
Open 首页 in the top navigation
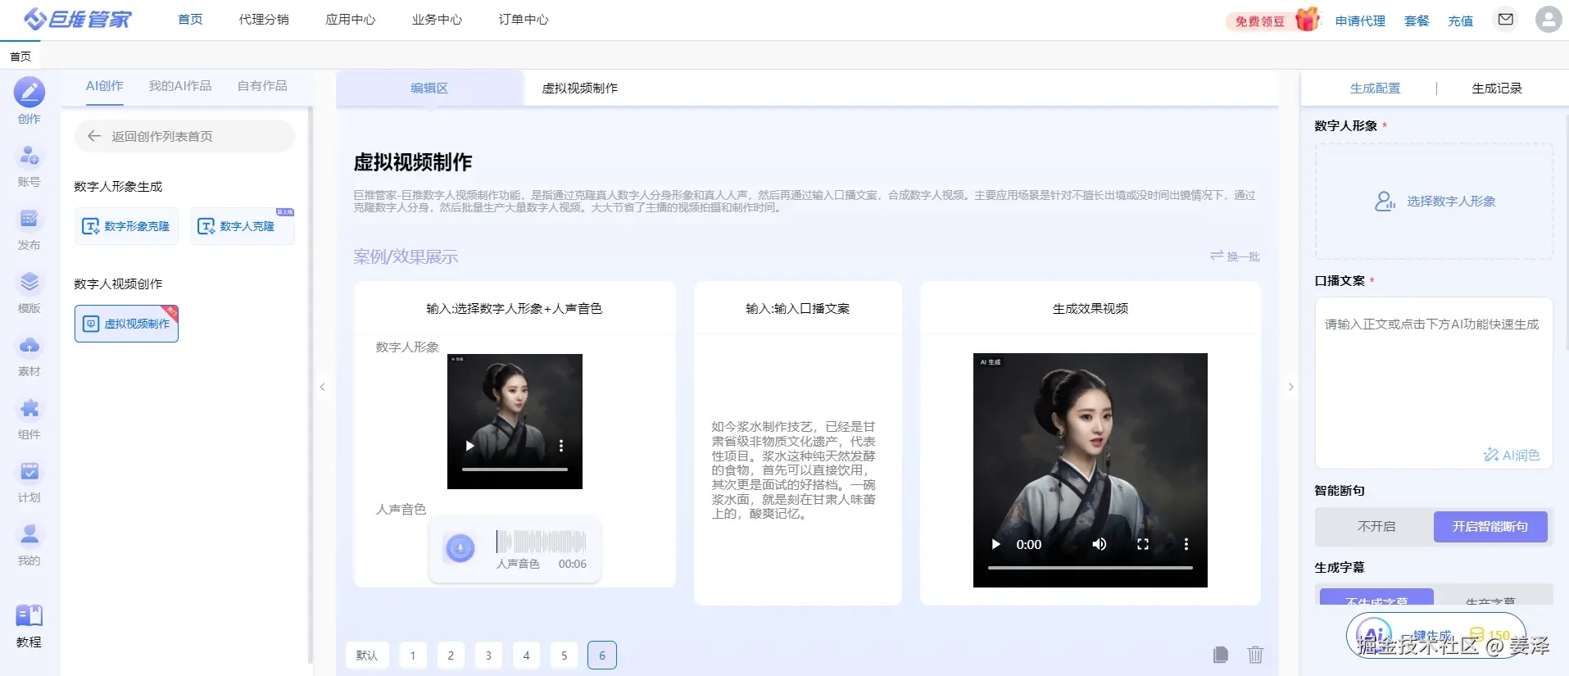click(190, 19)
